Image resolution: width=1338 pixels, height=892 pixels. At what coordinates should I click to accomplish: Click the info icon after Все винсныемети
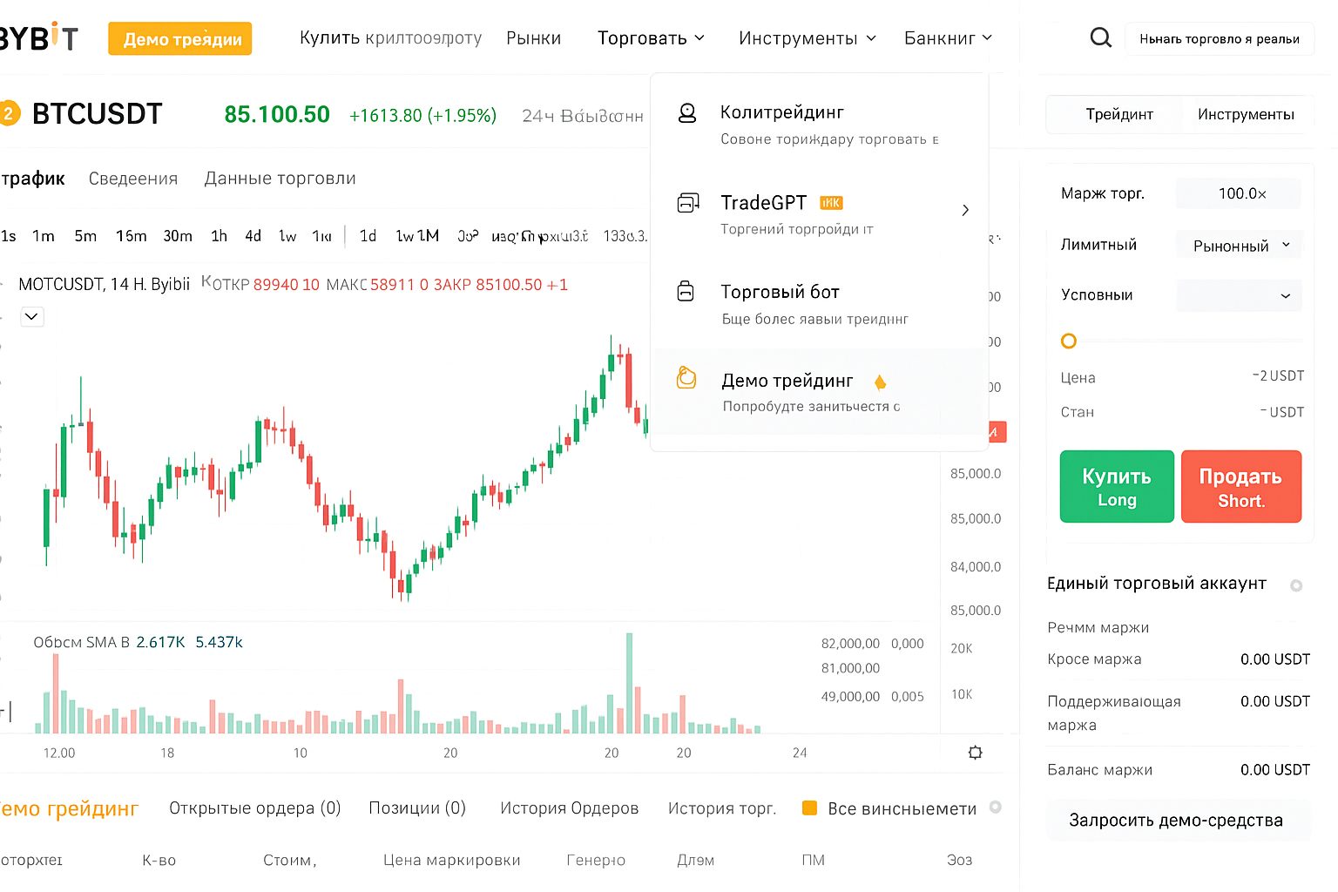[x=996, y=808]
